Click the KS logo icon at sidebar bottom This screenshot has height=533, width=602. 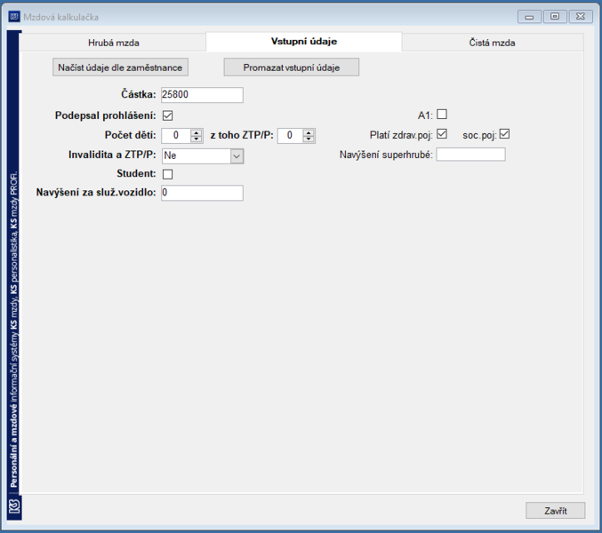pos(14,506)
